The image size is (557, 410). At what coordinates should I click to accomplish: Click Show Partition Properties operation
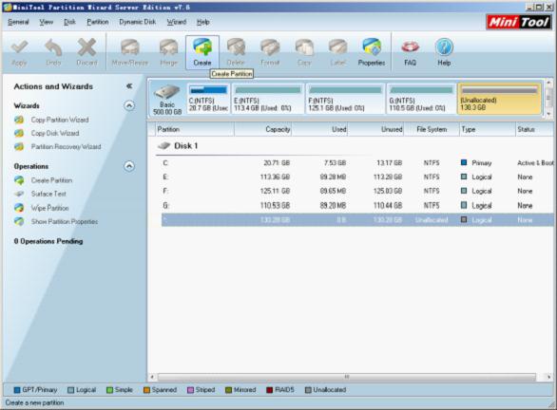pyautogui.click(x=65, y=222)
